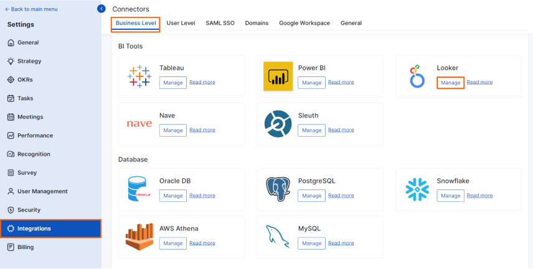Click the Looker logo
This screenshot has width=533, height=269.
pos(417,76)
